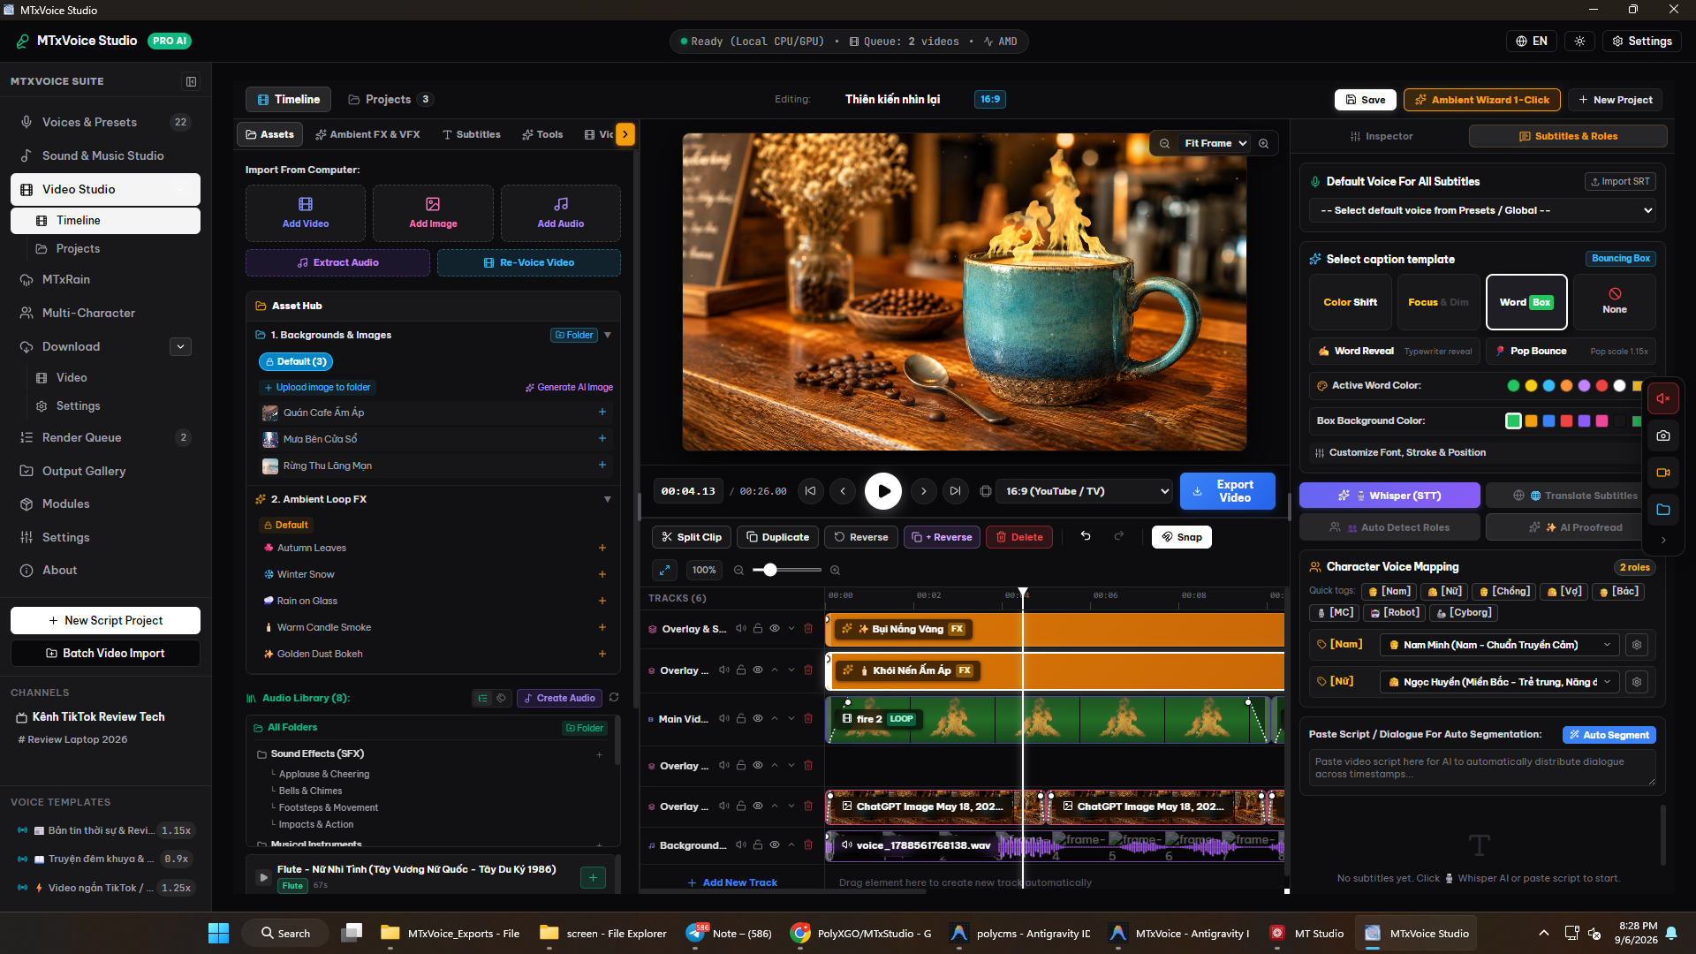Click the orange video camera floating icon

tap(1662, 473)
